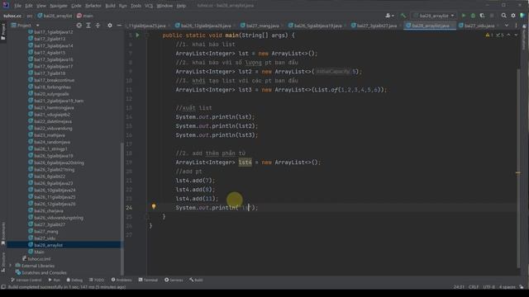Image resolution: width=529 pixels, height=297 pixels.
Task: Click the Run (green play) toolbar icon
Action: pos(463,16)
